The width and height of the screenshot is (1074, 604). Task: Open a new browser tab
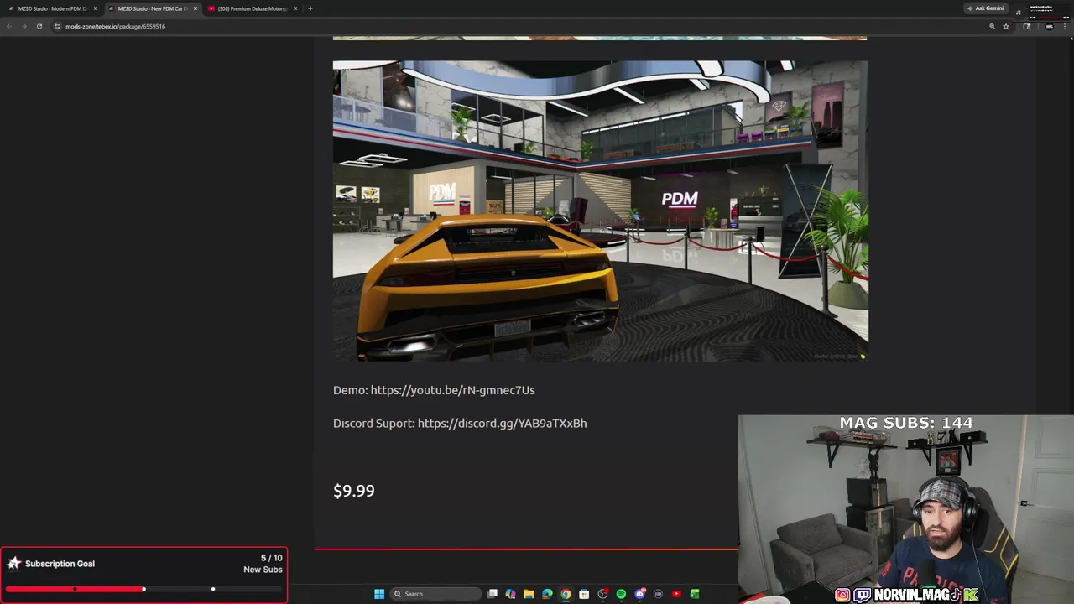click(310, 8)
